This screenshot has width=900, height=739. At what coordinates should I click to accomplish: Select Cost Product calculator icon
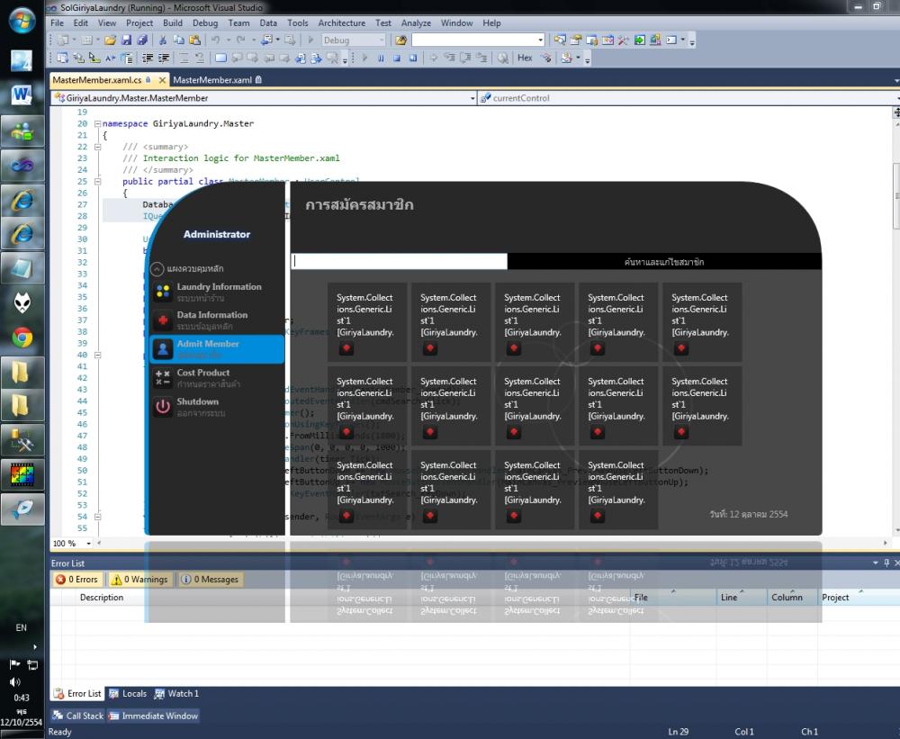(162, 378)
